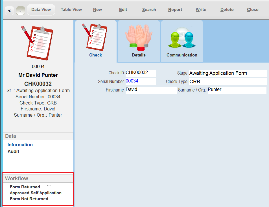Create a New record
269x207 pixels.
pyautogui.click(x=97, y=9)
